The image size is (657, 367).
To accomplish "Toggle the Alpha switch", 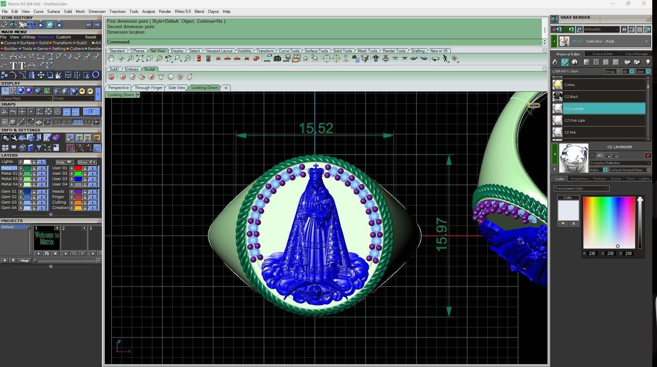I will 605,170.
